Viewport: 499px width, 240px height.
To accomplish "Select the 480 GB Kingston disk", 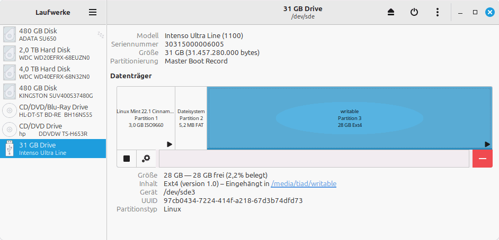I will click(53, 91).
